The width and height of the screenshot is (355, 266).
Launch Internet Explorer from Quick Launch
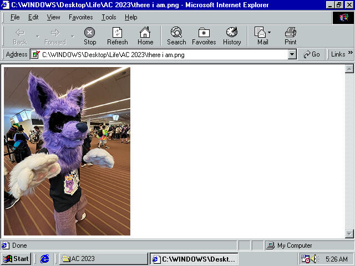(x=45, y=259)
